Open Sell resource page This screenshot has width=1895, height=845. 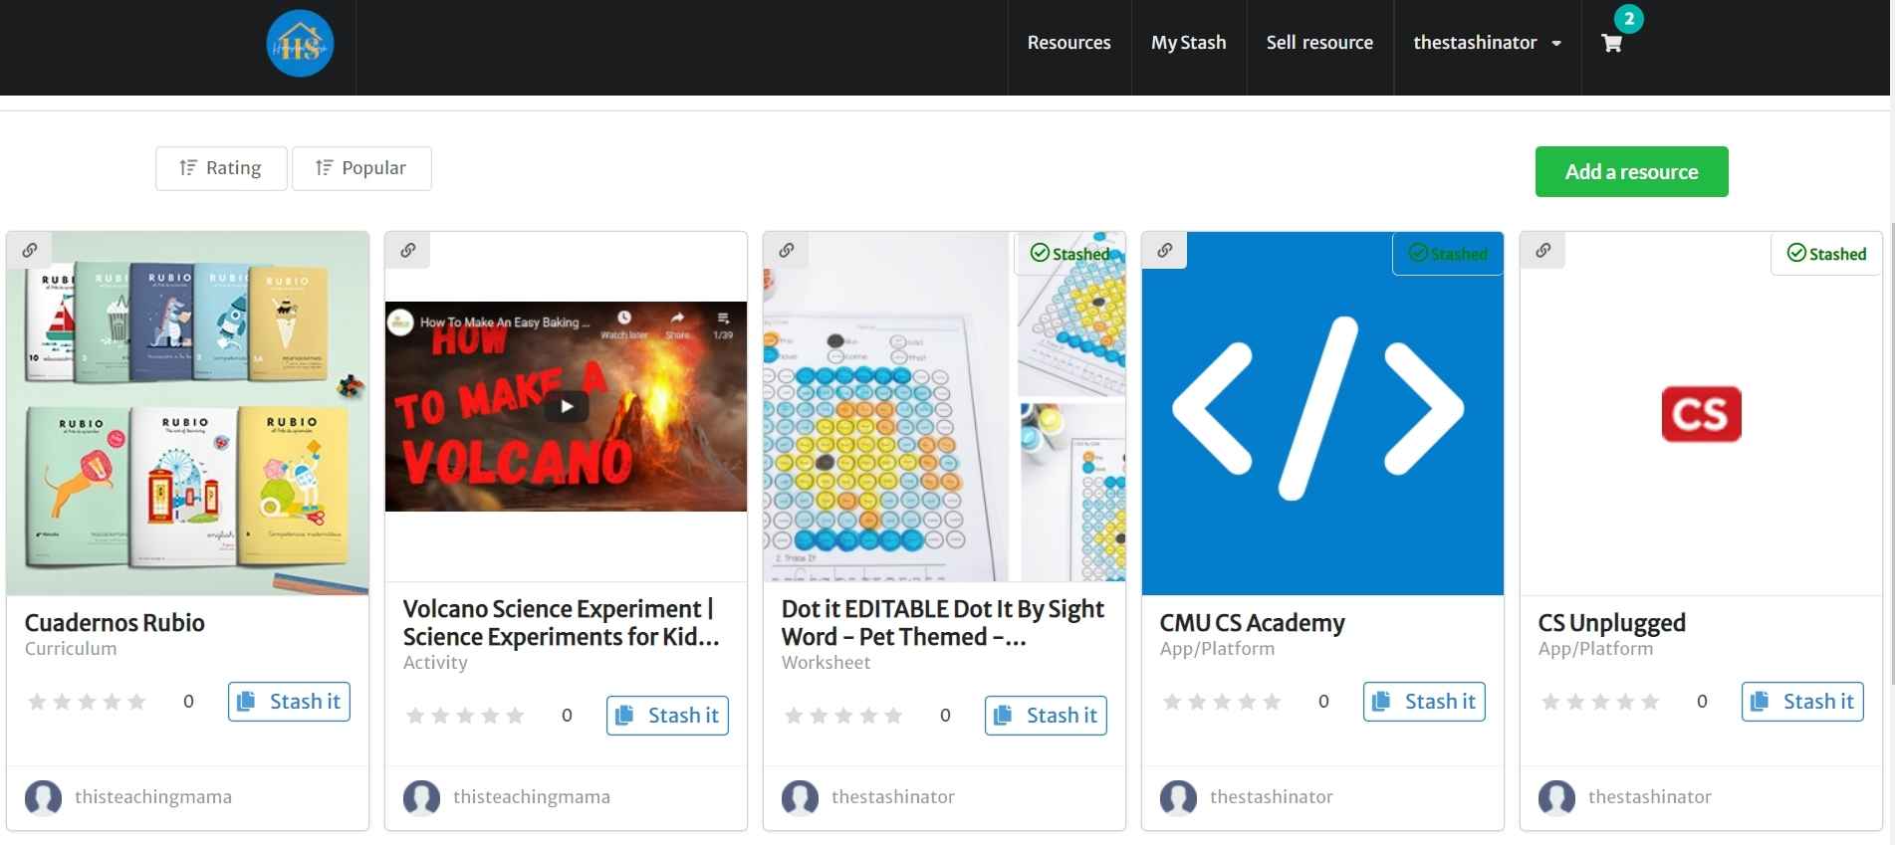click(1319, 43)
